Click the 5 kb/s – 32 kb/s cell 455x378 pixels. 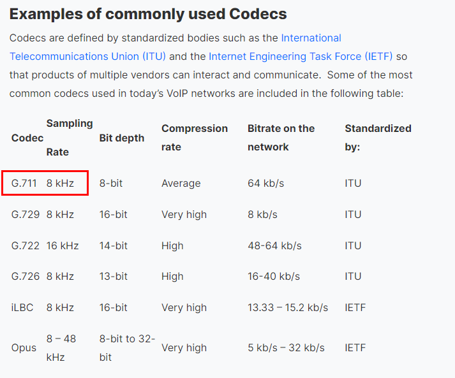[286, 348]
